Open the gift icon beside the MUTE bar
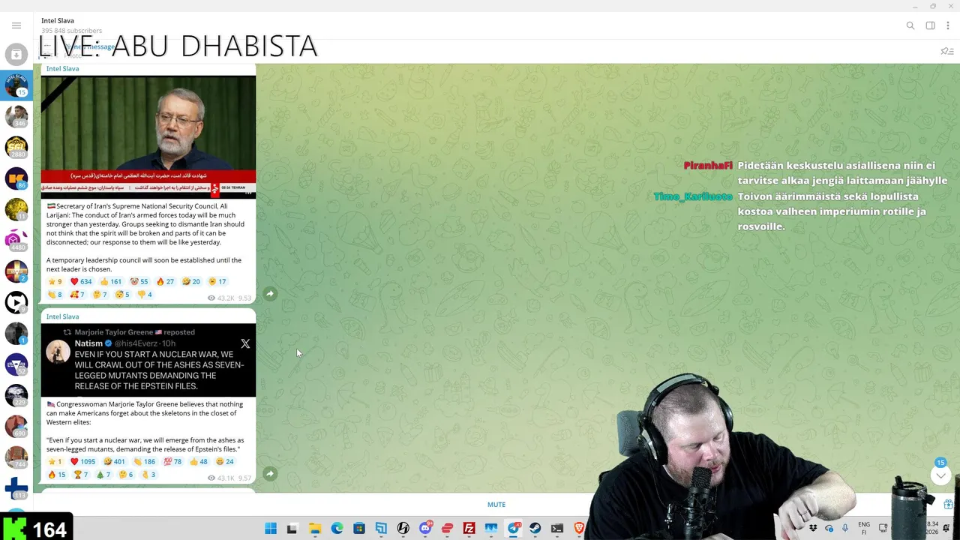The width and height of the screenshot is (960, 540). pyautogui.click(x=949, y=505)
